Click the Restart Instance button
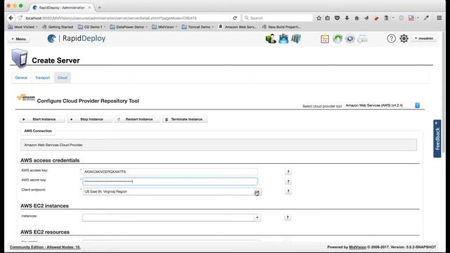 tap(137, 119)
